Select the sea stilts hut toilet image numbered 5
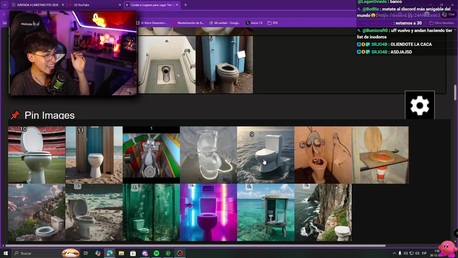Image resolution: width=458 pixels, height=258 pixels. coord(266,212)
